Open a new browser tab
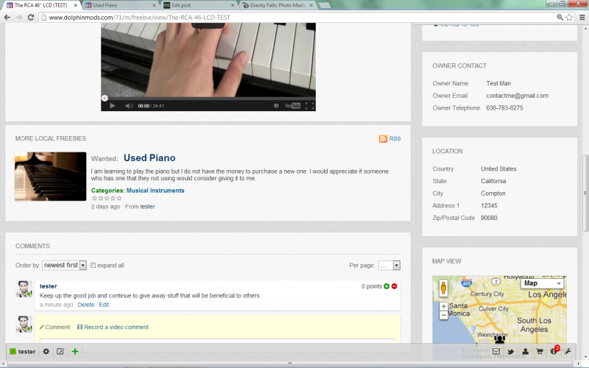This screenshot has width=589, height=368. [324, 5]
